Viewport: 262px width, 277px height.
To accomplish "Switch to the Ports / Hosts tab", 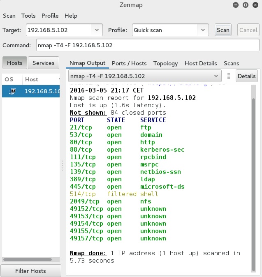I will pyautogui.click(x=129, y=63).
